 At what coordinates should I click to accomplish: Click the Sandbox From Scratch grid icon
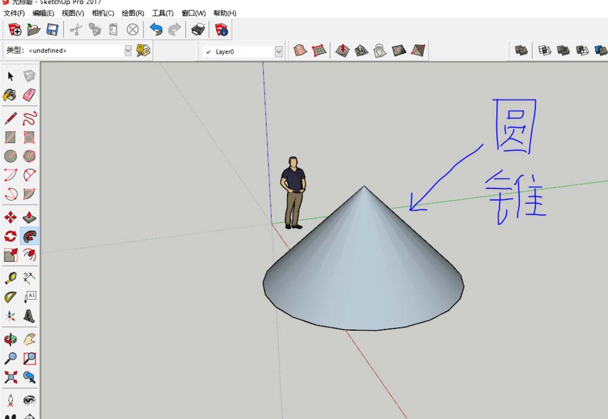click(319, 50)
